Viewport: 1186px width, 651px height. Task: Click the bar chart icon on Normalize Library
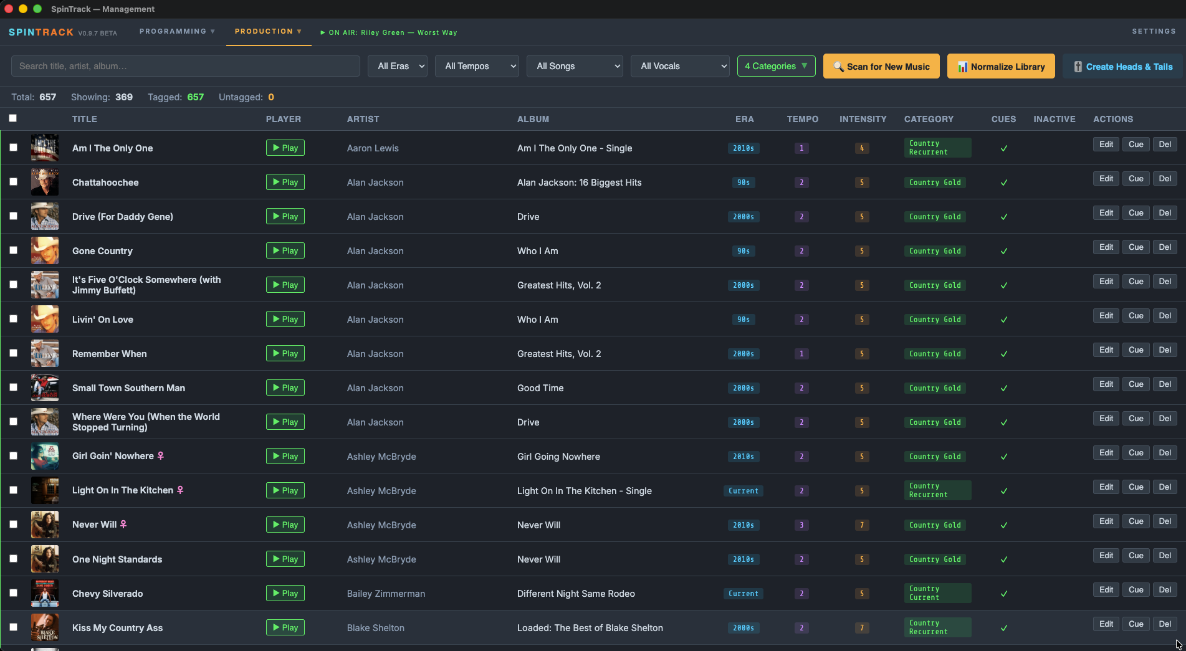[962, 67]
